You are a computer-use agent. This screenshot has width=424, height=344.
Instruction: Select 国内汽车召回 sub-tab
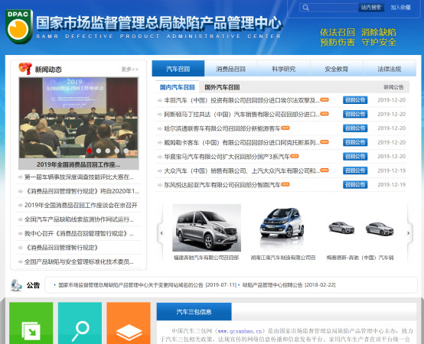click(177, 87)
